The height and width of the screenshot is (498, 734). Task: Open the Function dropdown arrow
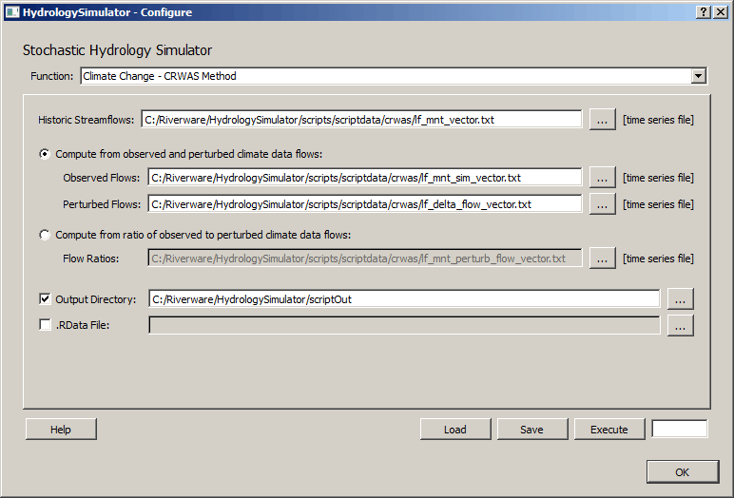point(699,76)
